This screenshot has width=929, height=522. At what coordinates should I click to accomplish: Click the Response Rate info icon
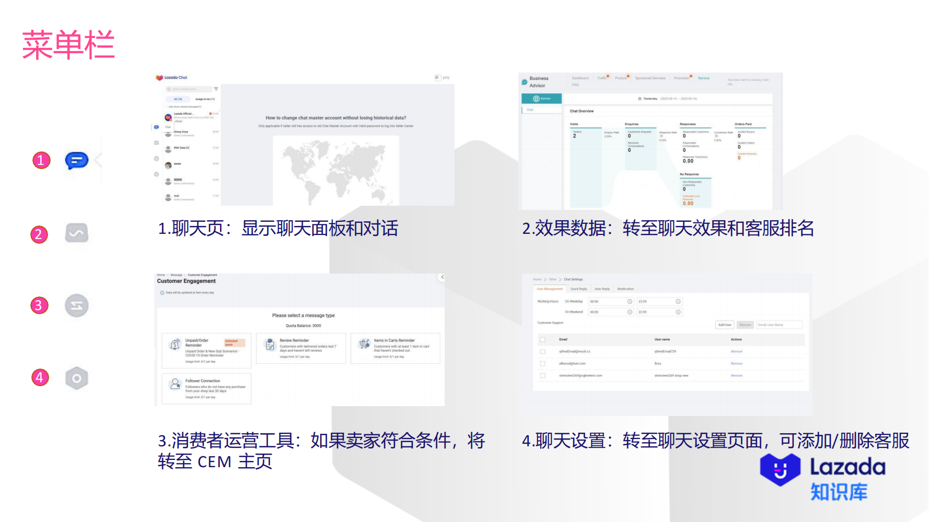click(661, 136)
